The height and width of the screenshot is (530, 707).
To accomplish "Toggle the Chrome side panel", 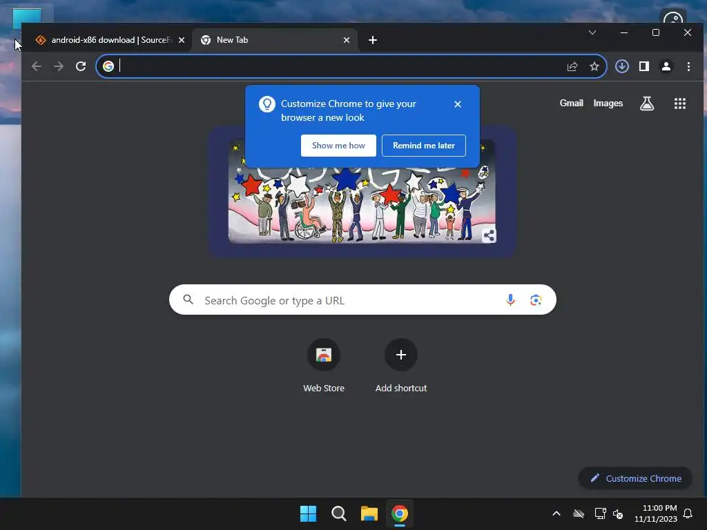I will click(x=644, y=66).
